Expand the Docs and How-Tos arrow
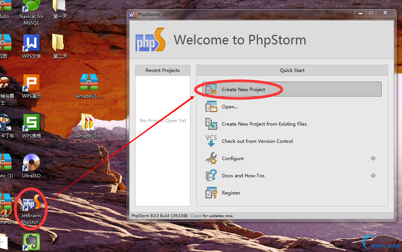The width and height of the screenshot is (402, 252). (x=373, y=175)
